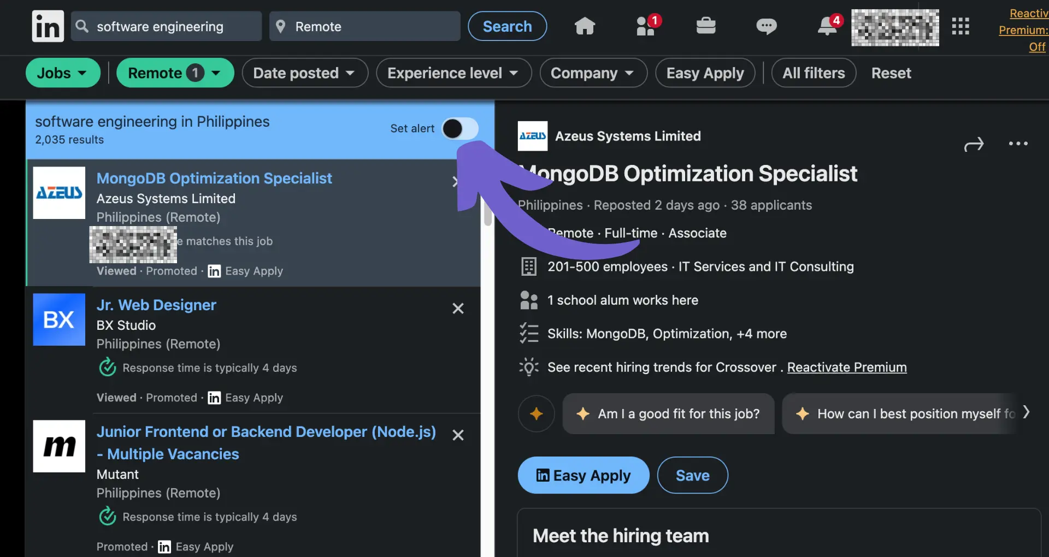Open the Jobs briefcase icon

(706, 26)
